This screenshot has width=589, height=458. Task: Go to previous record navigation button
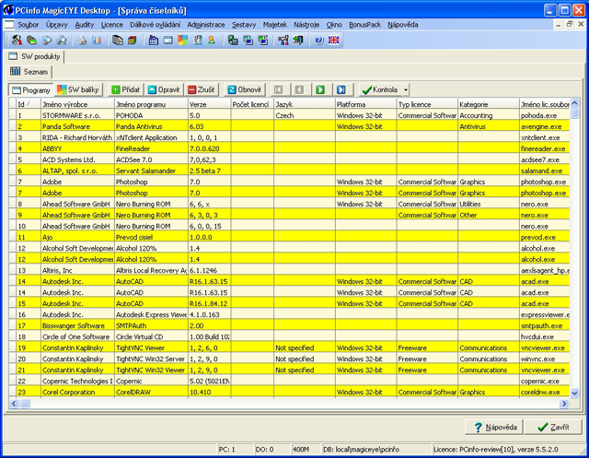pos(299,89)
